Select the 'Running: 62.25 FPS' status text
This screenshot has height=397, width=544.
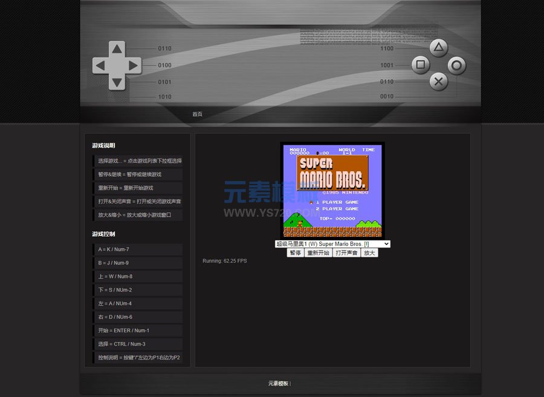(x=225, y=261)
